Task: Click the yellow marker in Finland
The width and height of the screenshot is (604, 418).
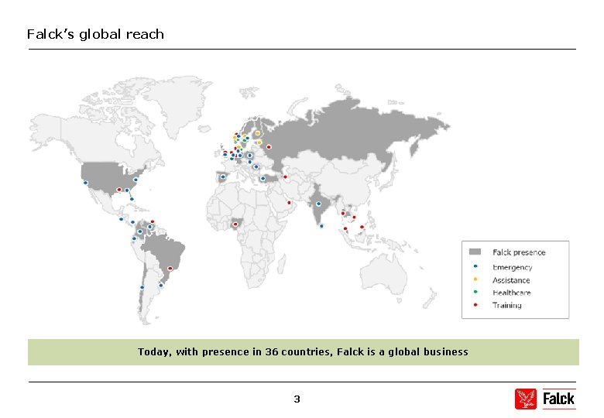Action: click(258, 133)
